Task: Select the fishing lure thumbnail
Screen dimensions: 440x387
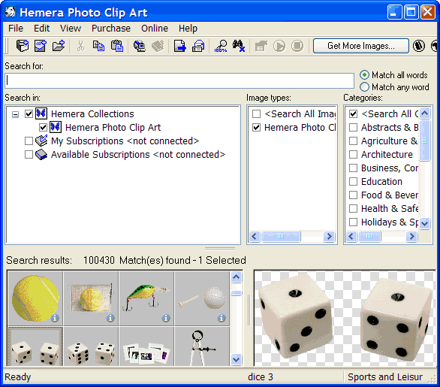Action: (x=146, y=298)
